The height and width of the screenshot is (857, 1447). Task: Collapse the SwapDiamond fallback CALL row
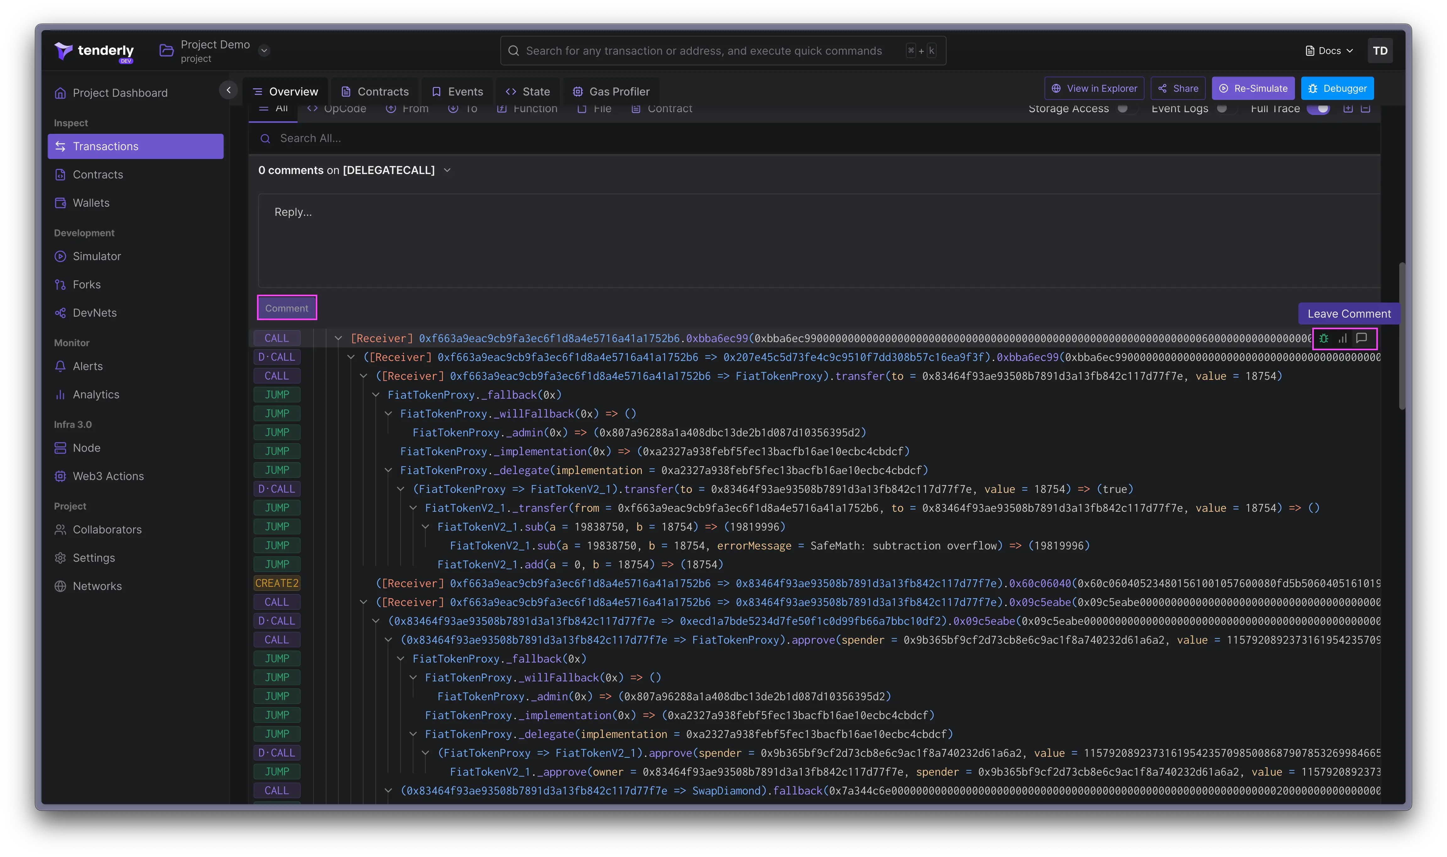(x=388, y=791)
